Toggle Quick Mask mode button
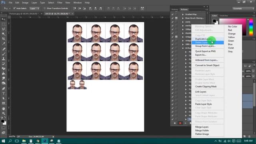This screenshot has height=144, width=256. point(4,128)
